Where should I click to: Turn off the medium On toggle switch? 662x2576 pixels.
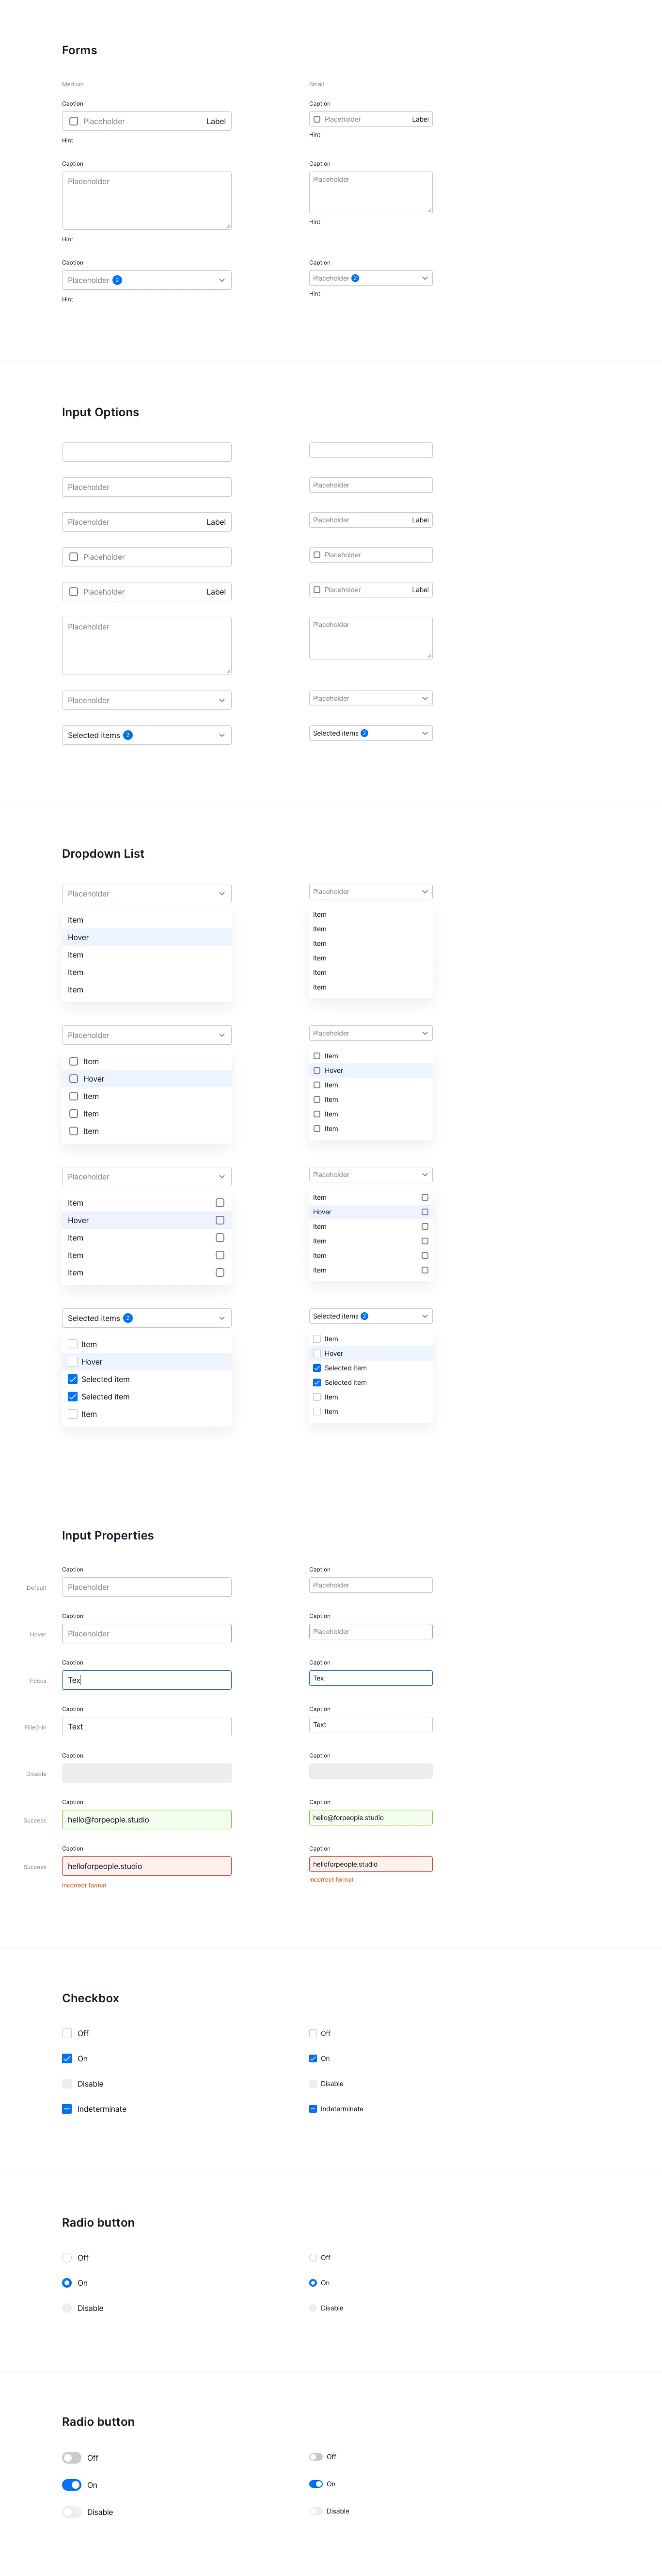point(71,2485)
